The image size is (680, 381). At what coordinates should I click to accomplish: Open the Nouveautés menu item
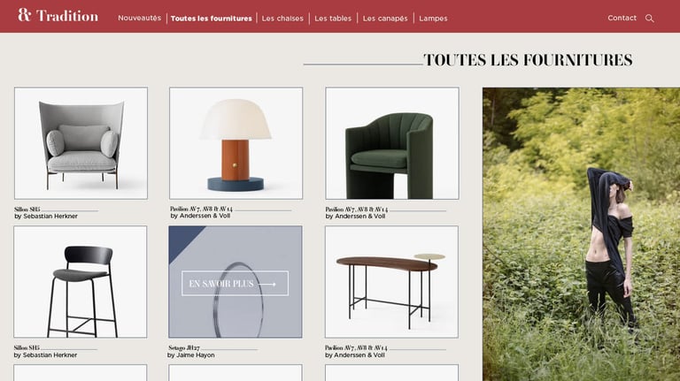pos(139,18)
